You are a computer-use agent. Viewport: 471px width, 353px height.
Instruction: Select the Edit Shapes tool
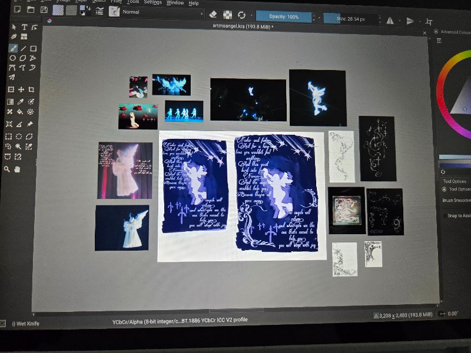[x=35, y=27]
